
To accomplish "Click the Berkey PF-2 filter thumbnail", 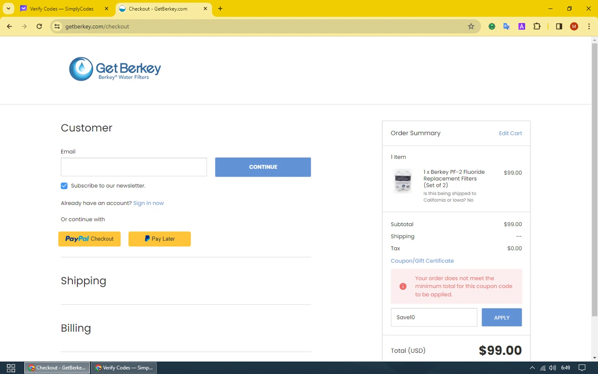I will [403, 181].
